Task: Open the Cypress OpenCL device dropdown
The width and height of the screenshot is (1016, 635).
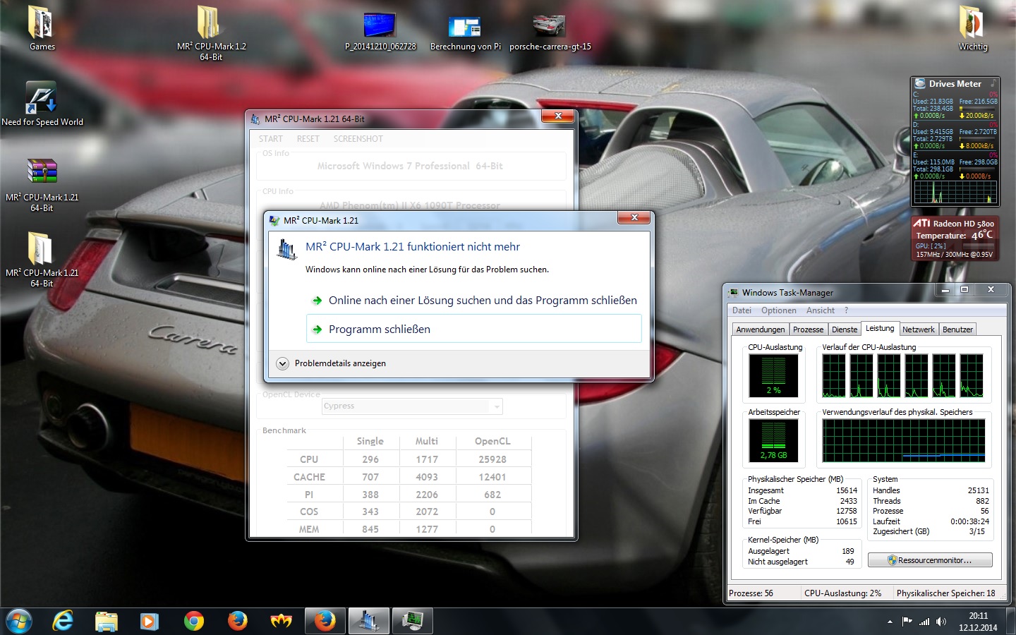Action: coord(412,406)
